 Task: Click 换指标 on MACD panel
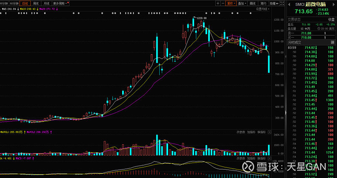tap(262, 159)
